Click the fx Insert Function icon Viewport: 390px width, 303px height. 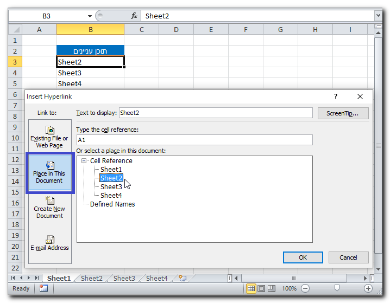pyautogui.click(x=134, y=16)
